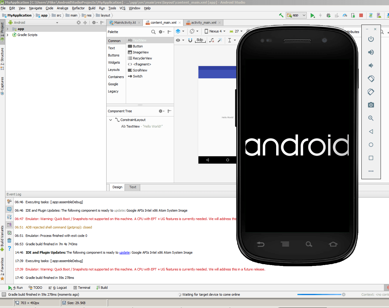Screen dimensions: 389x308
Task: Click the background task progress bar
Action: [319, 294]
